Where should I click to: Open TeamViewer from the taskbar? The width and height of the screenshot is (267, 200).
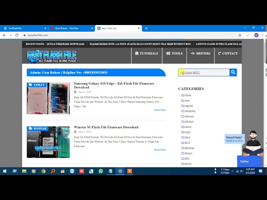tap(72, 171)
